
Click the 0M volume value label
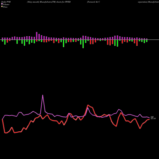pos(152,117)
